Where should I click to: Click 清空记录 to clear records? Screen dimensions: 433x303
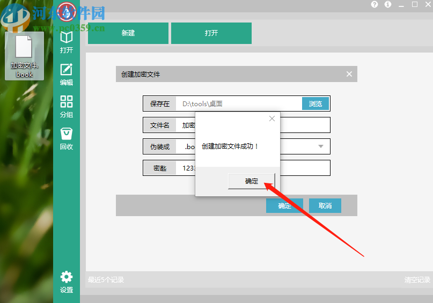click(x=417, y=280)
